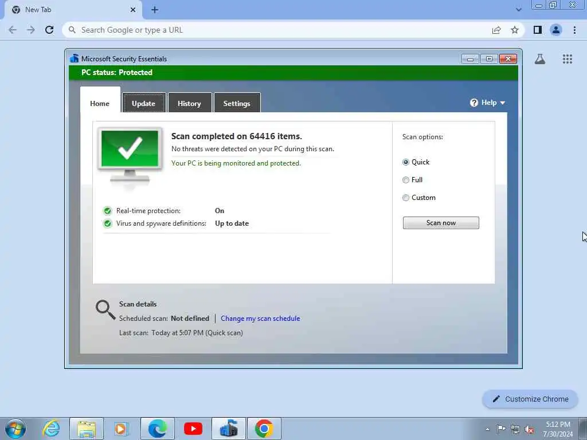Close the Security Essentials window
The image size is (587, 440).
coord(508,59)
